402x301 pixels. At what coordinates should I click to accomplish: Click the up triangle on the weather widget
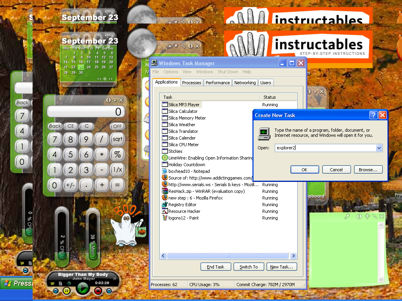click(170, 46)
